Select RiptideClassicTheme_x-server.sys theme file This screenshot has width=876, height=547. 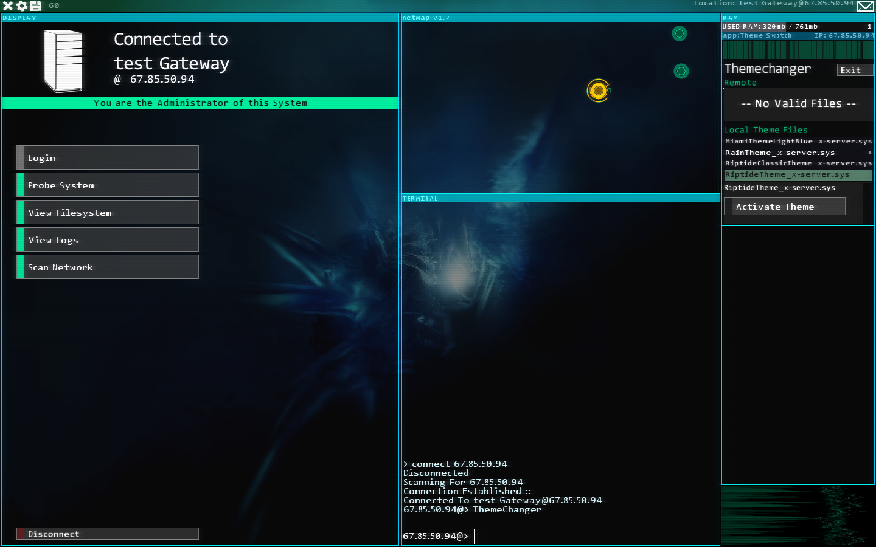(798, 163)
